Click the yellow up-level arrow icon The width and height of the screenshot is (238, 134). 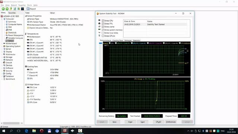coord(11,9)
